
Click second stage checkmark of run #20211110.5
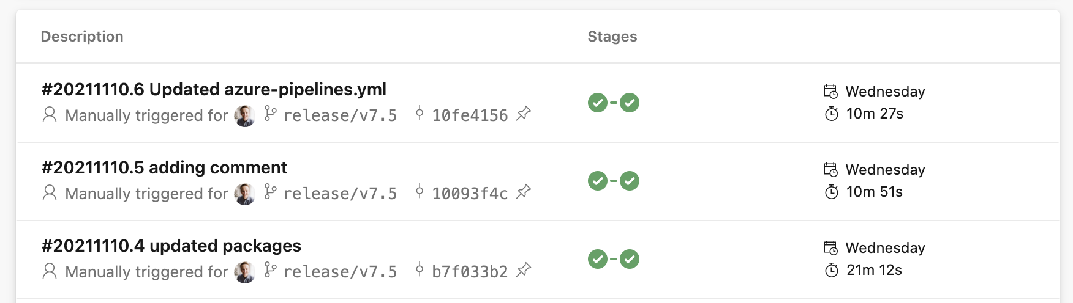point(630,181)
